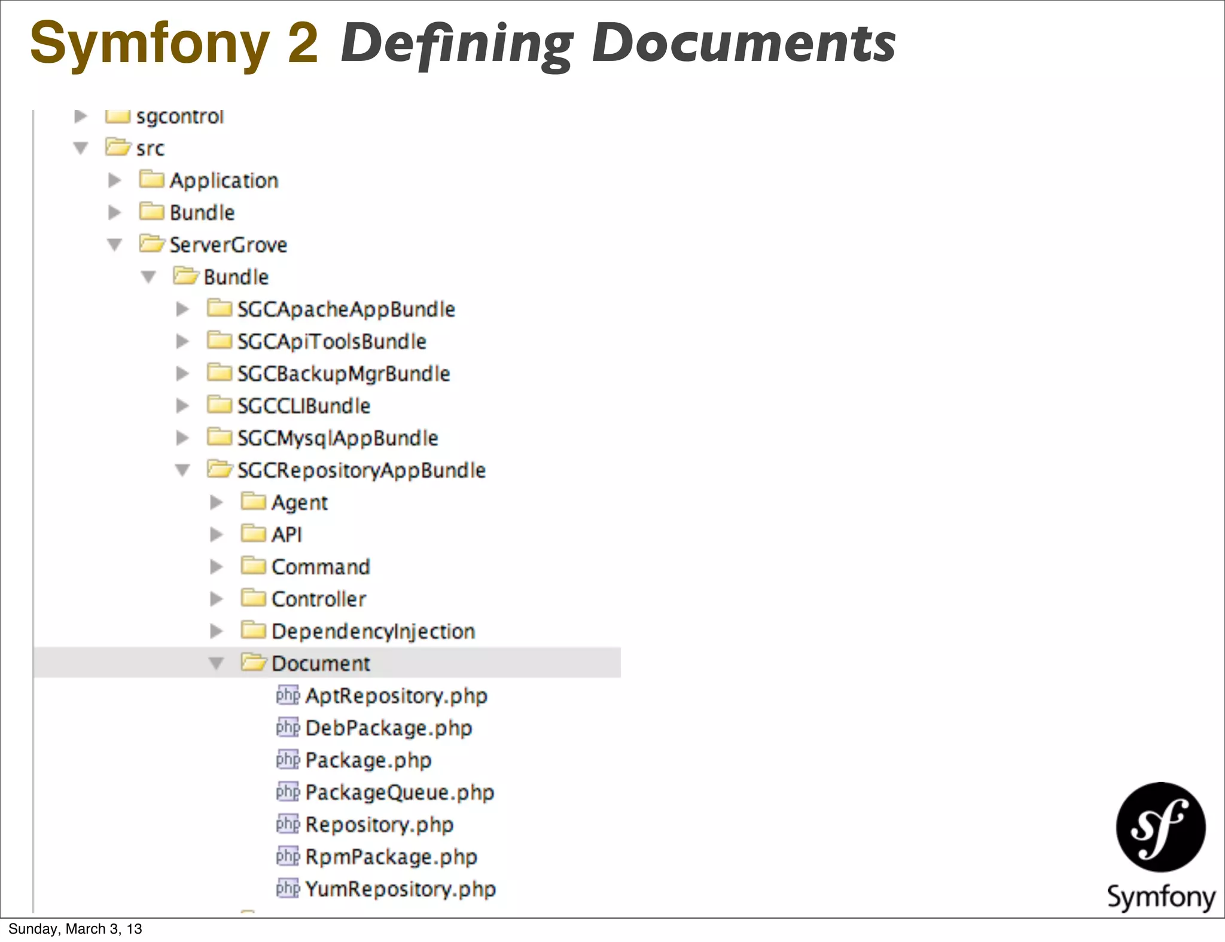Screen dimensions: 1225x942
Task: Expand the SGCApiToolsBundle triangle
Action: (x=182, y=341)
